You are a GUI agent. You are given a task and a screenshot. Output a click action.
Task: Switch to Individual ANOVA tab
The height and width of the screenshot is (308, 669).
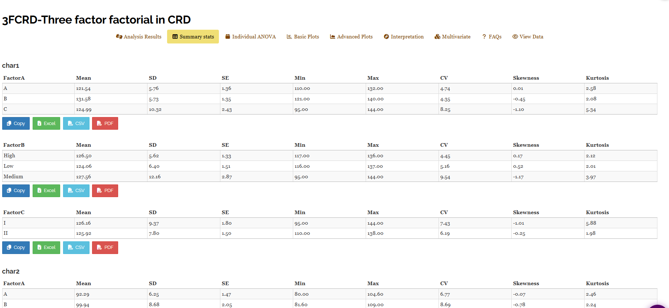tap(250, 37)
